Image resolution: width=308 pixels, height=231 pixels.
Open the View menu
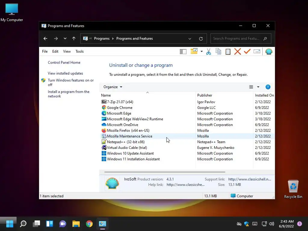click(x=67, y=51)
